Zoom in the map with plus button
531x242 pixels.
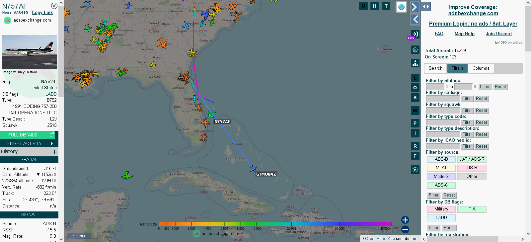pyautogui.click(x=405, y=220)
